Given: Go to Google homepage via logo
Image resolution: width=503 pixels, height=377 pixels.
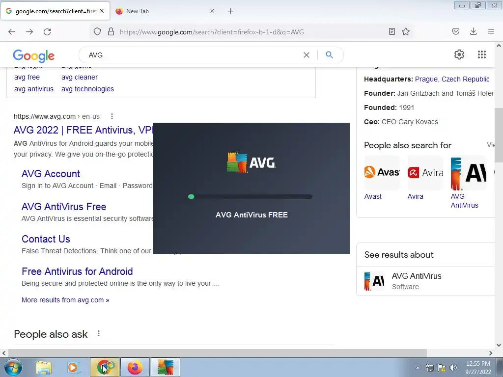Looking at the screenshot, I should point(34,56).
